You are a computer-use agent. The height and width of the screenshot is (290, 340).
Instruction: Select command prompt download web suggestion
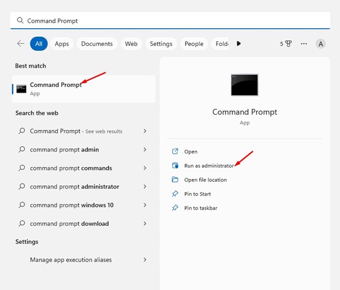pos(69,224)
